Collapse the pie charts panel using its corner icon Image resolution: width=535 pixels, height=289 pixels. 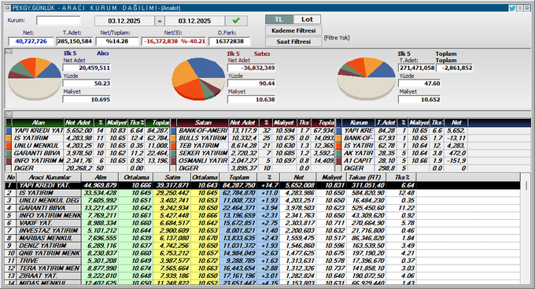tap(9, 51)
